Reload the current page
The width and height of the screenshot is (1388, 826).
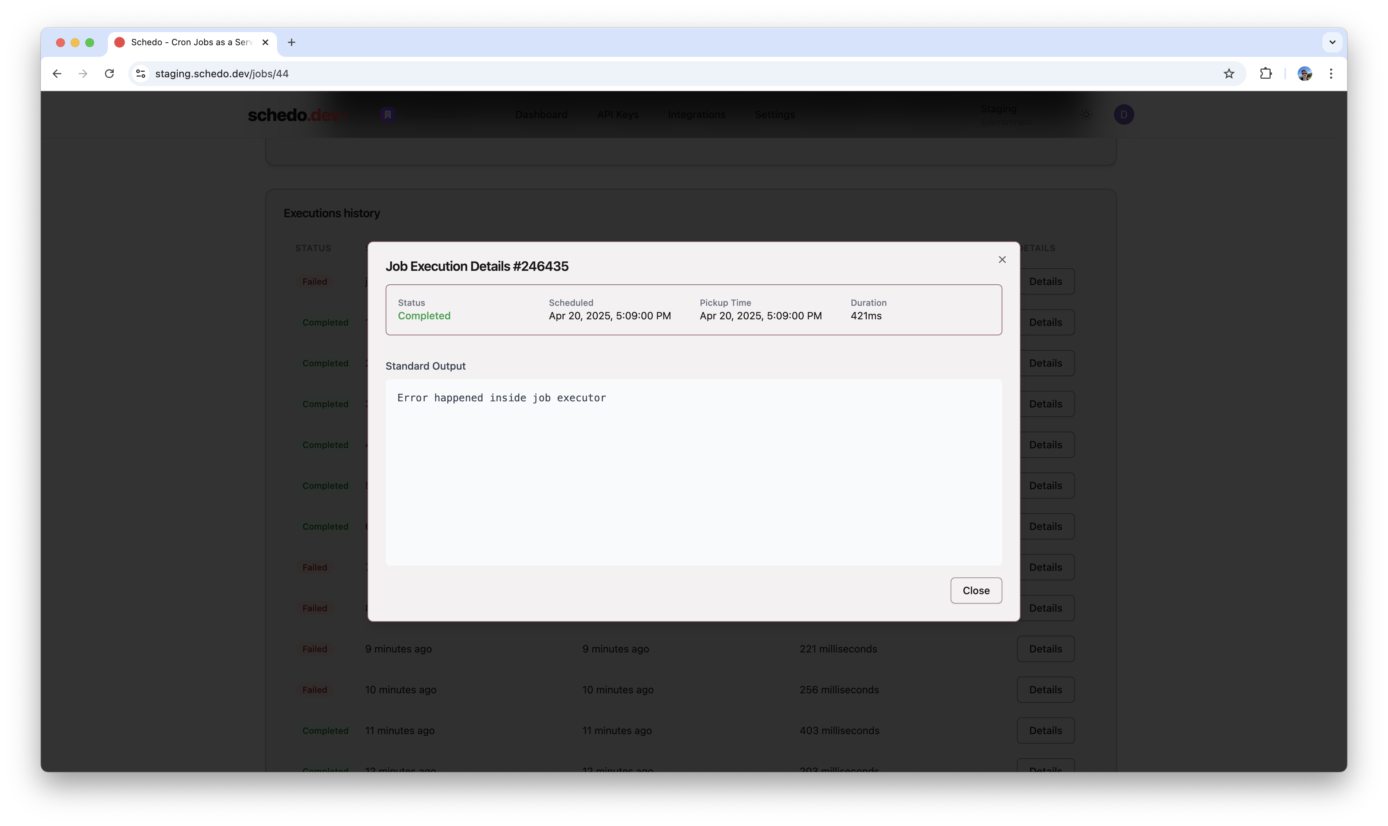point(109,74)
